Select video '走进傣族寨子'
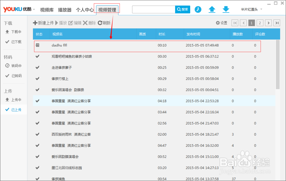Screen dimensions: 286x181 pos(62,68)
